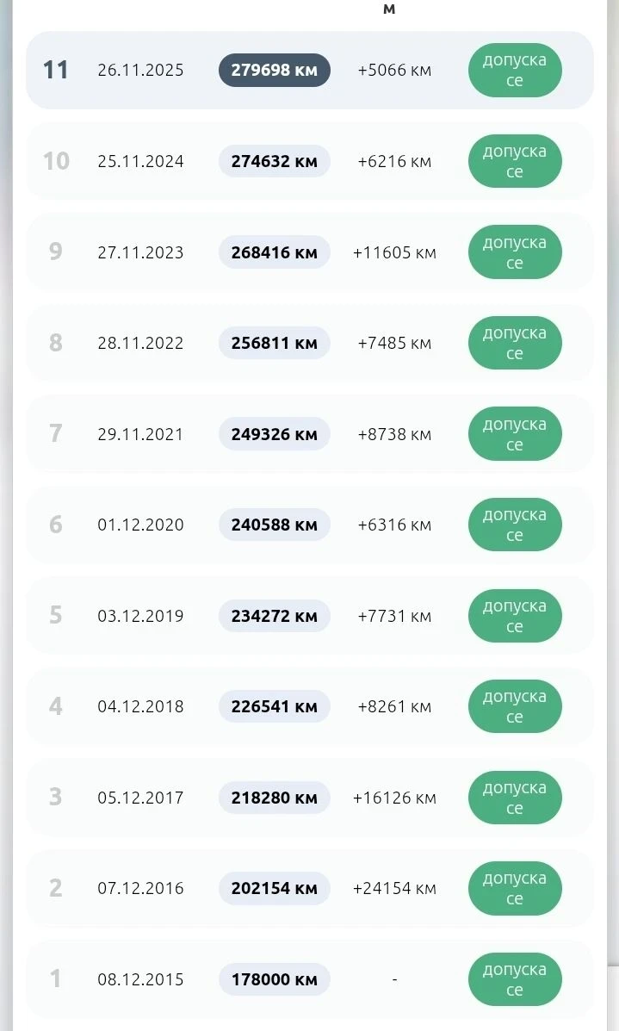Click the 279698 км mileage badge
This screenshot has height=1031, width=619.
[274, 70]
